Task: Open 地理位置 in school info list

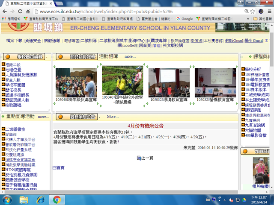Action: 13,70
